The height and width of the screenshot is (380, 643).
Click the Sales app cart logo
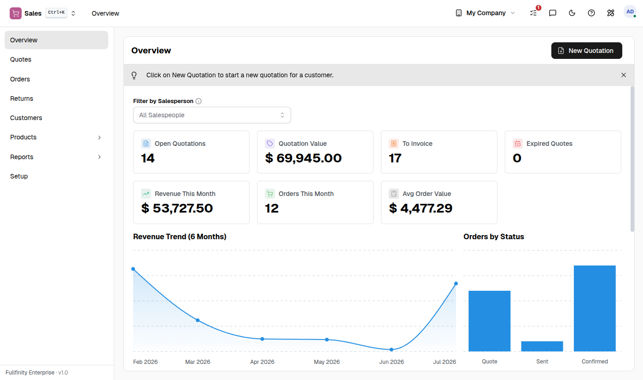[16, 13]
